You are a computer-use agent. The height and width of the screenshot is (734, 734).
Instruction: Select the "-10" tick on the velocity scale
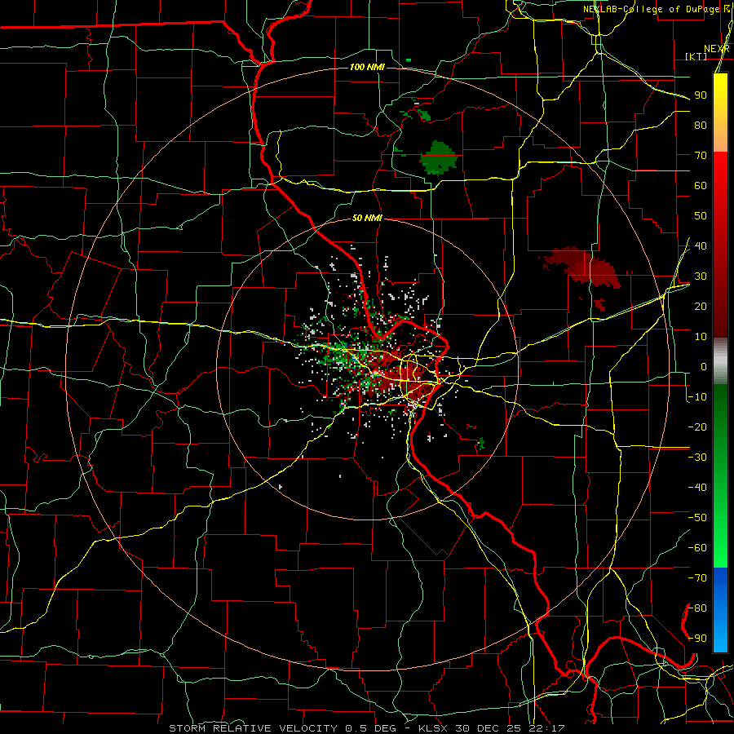point(697,397)
